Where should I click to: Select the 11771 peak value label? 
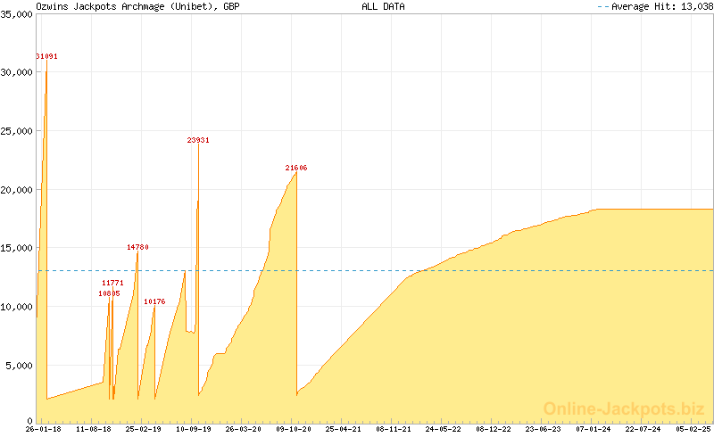pyautogui.click(x=112, y=283)
